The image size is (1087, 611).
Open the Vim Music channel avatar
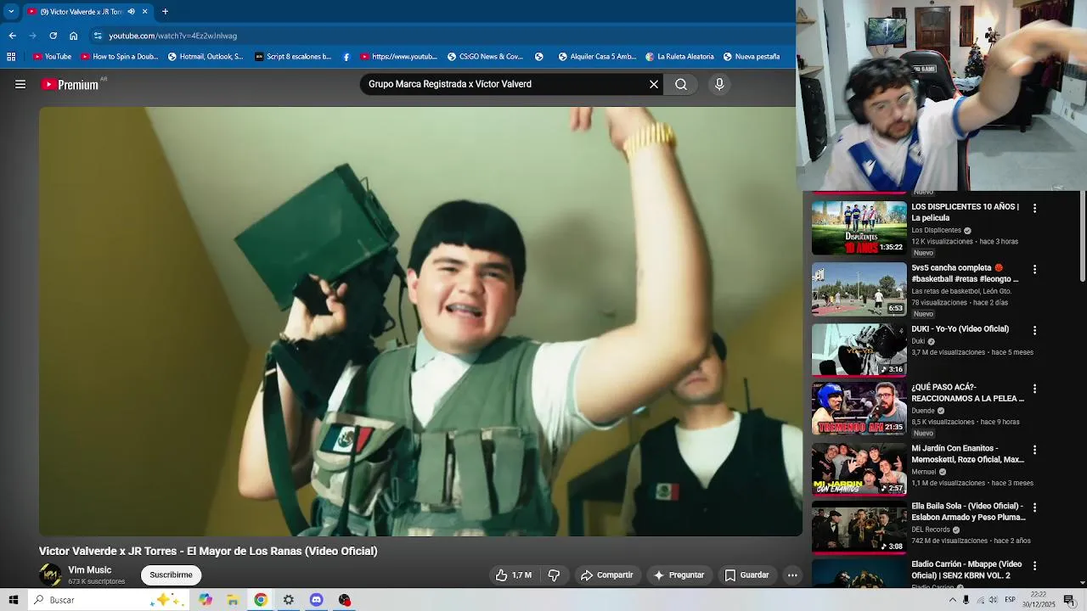[x=51, y=575]
